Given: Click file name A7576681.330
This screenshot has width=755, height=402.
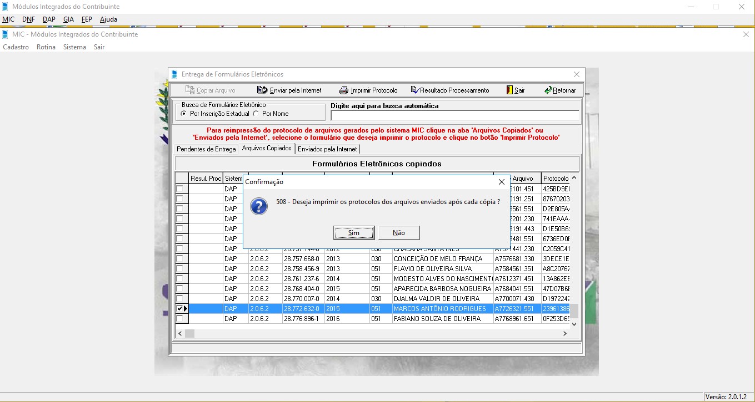Looking at the screenshot, I should [x=514, y=259].
